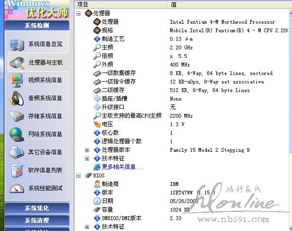Click the BIOS chip icon

tap(89, 176)
